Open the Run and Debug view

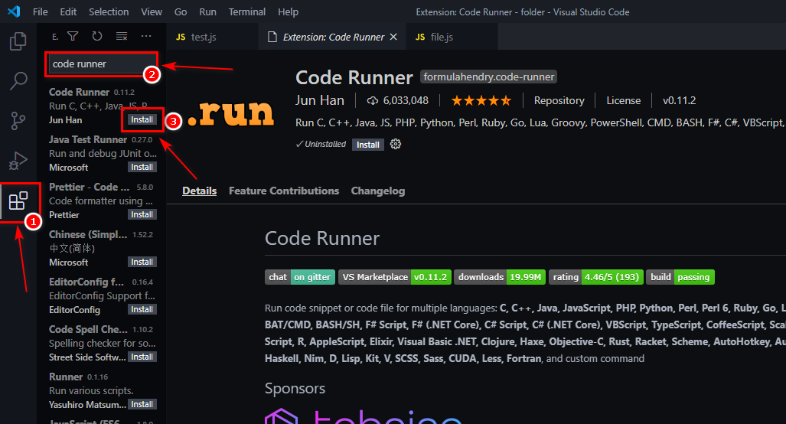18,161
